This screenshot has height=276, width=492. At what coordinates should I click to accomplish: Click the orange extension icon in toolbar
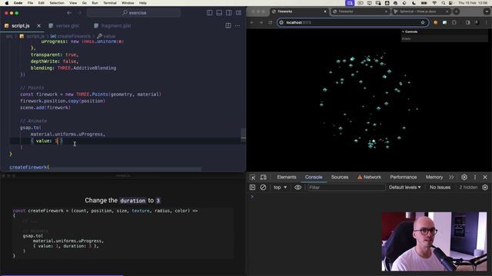[435, 22]
